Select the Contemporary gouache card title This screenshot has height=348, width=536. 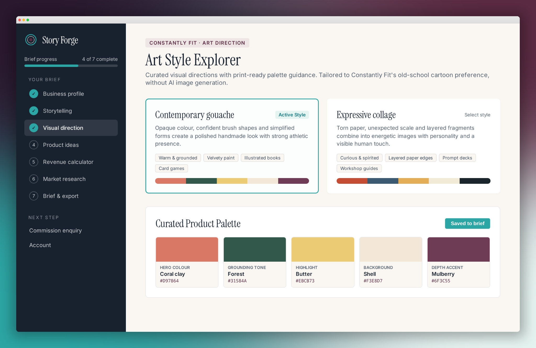[x=194, y=115]
